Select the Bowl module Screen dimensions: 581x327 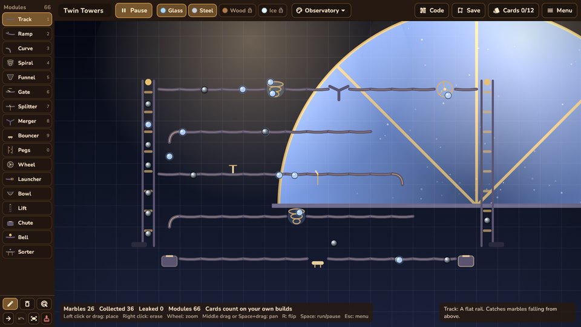pyautogui.click(x=27, y=194)
